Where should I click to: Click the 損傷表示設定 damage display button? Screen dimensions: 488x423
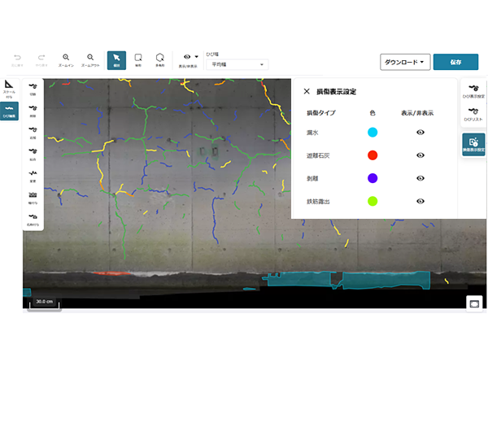click(x=473, y=145)
